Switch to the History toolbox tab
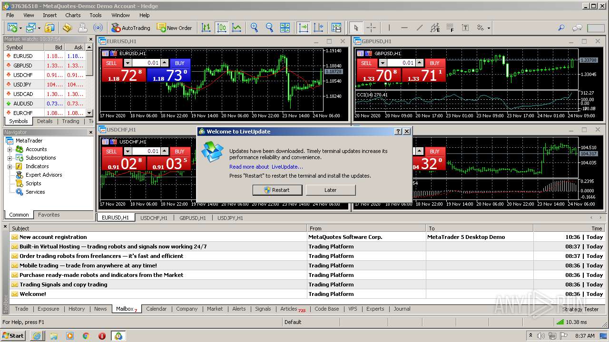609x342 pixels. (76, 309)
